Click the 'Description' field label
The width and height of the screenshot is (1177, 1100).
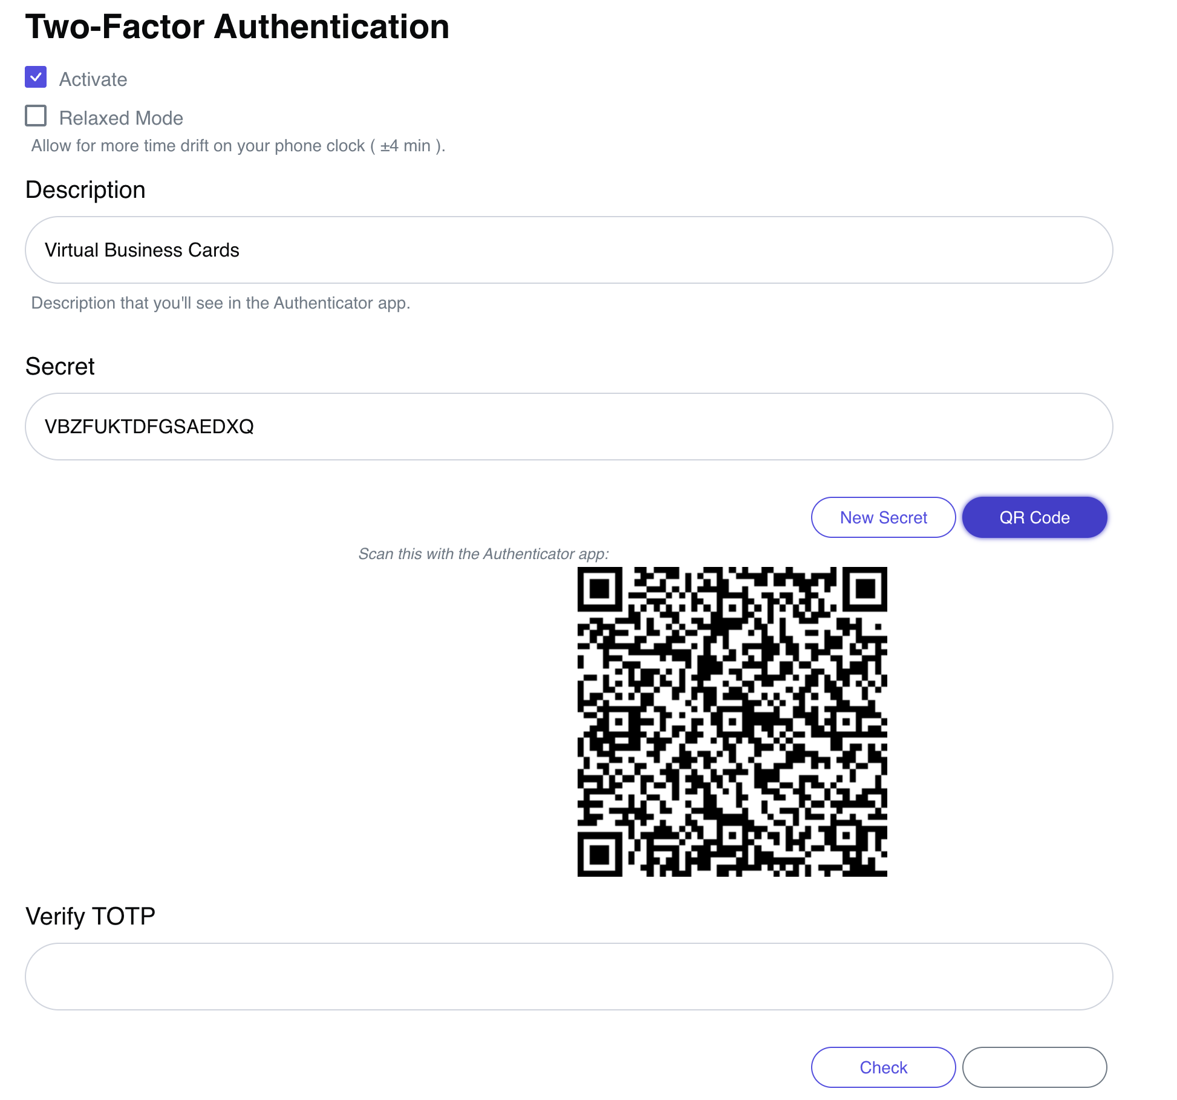click(x=85, y=190)
